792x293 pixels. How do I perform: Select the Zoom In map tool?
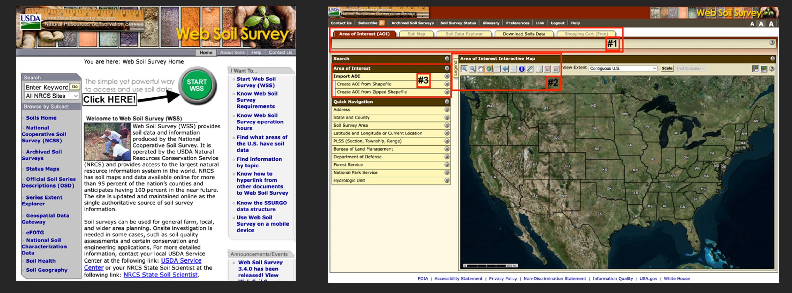pos(465,68)
